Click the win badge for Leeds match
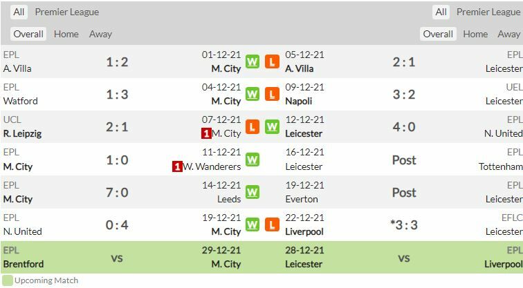Screen dimensions: 523x288 253,192
